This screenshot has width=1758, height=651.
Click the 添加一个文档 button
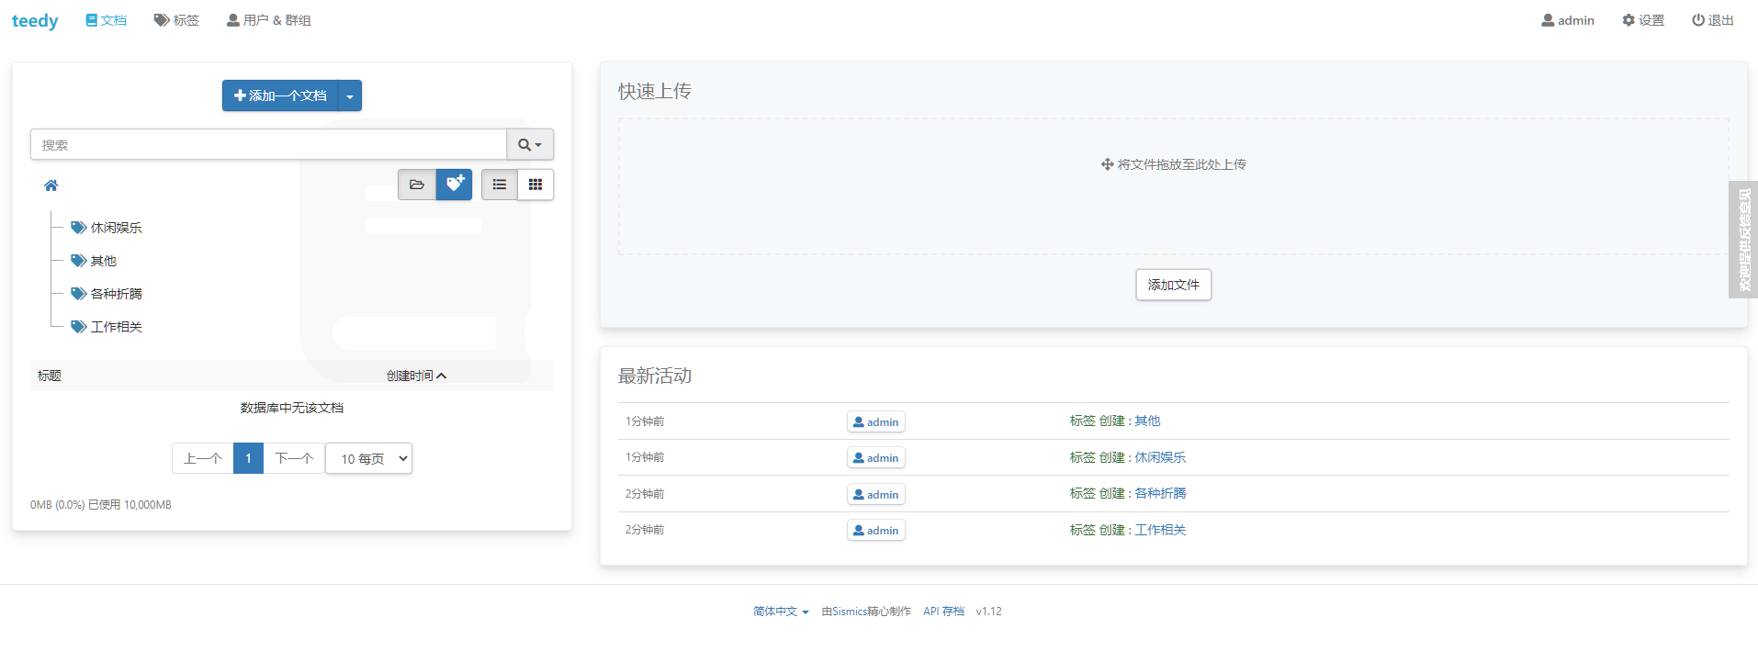[x=280, y=95]
